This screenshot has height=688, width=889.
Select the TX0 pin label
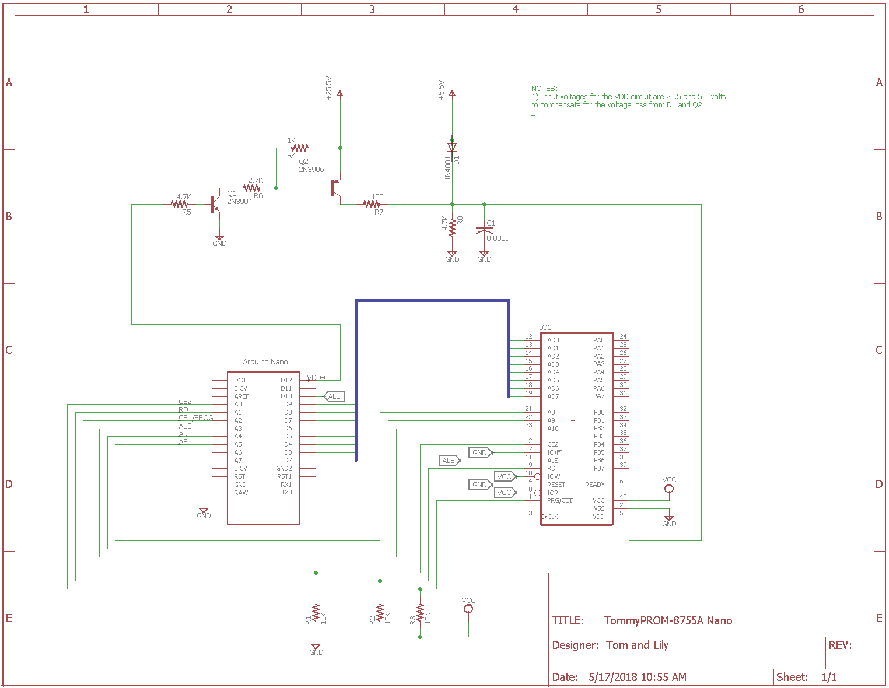(286, 493)
